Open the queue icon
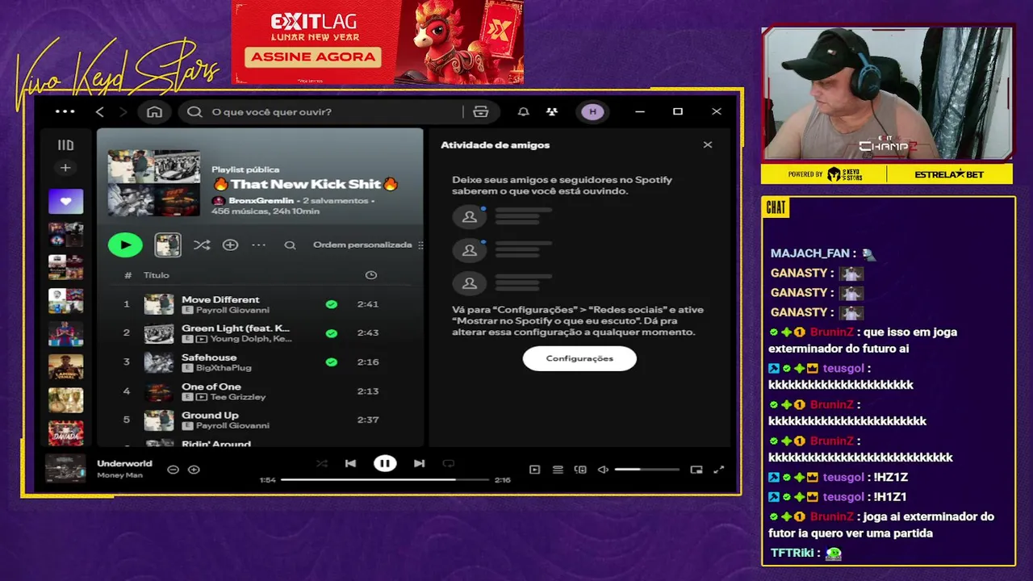The height and width of the screenshot is (581, 1033). coord(558,470)
